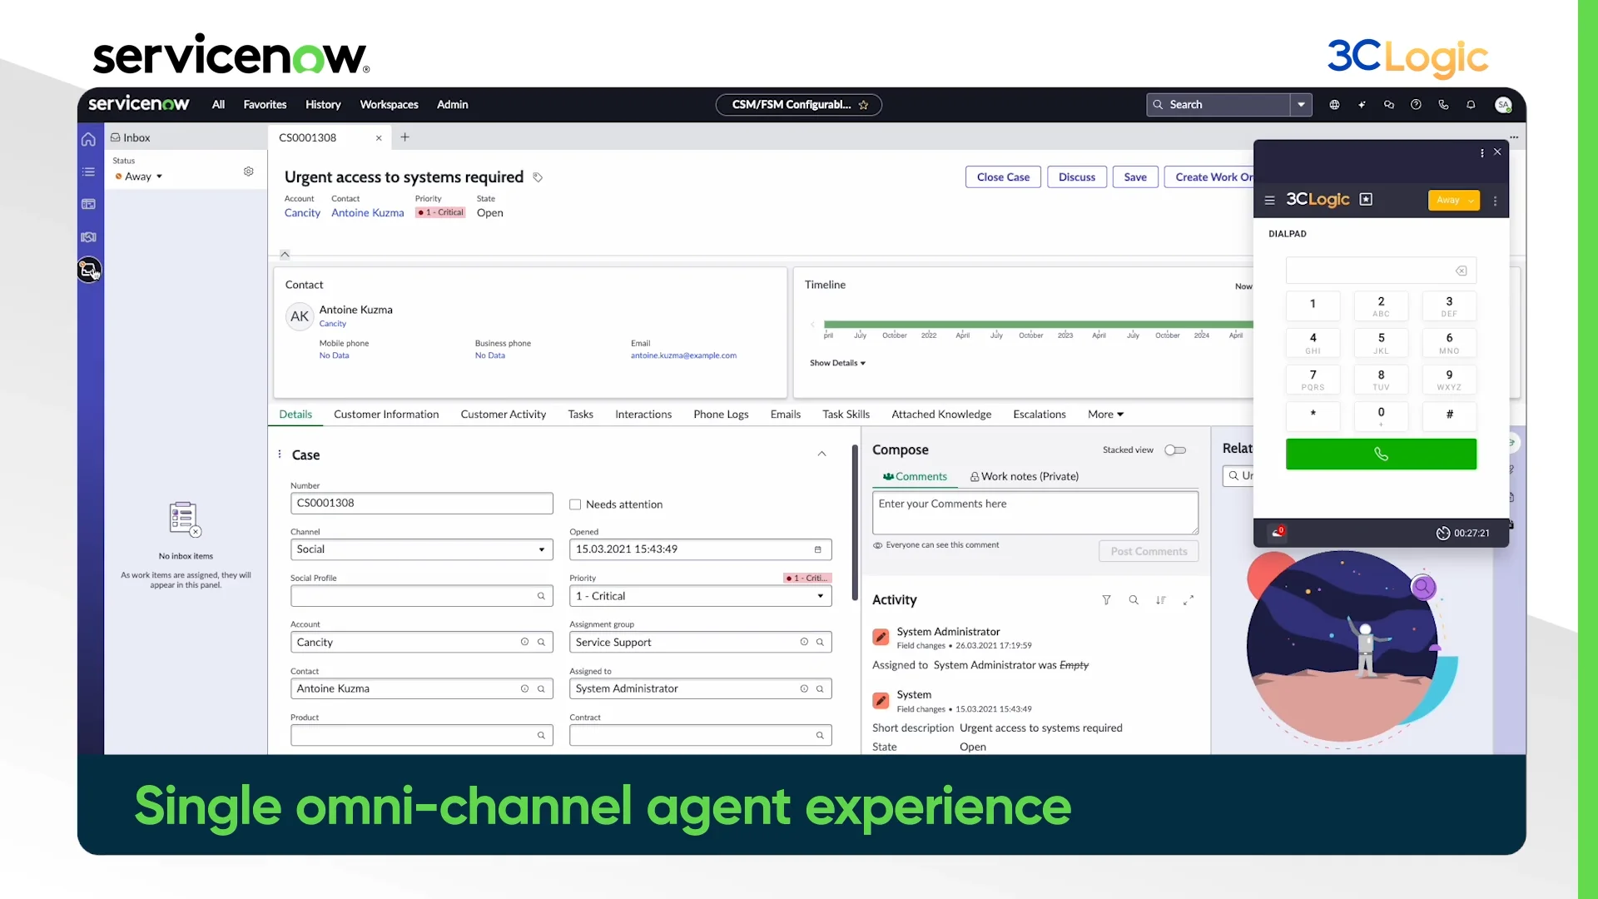
Task: Click the help question mark icon
Action: tap(1416, 105)
